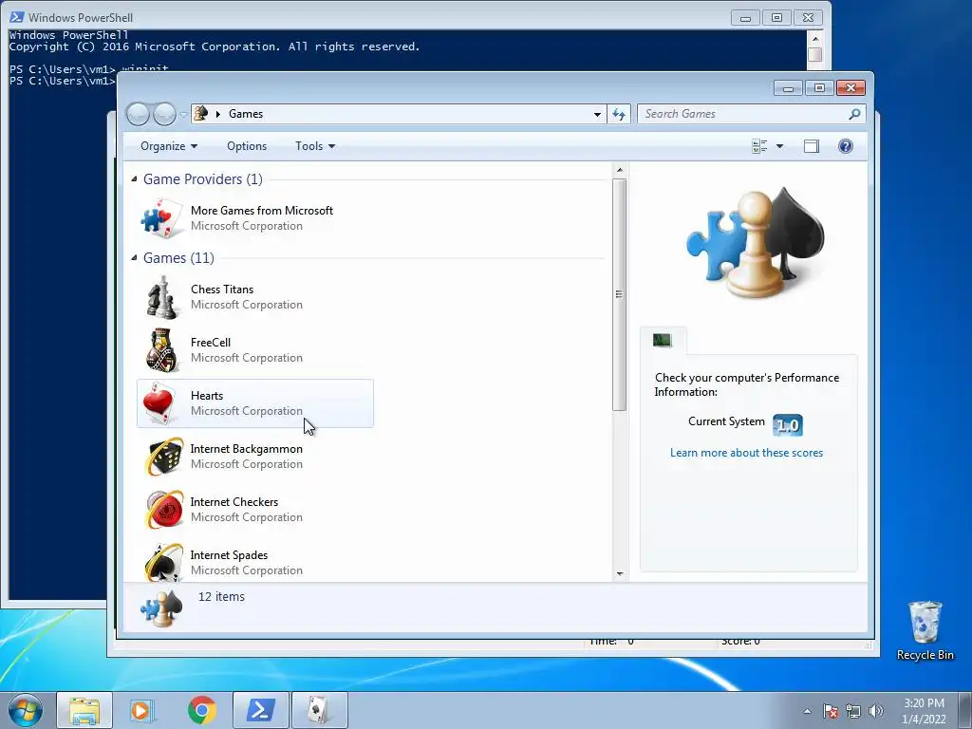Image resolution: width=972 pixels, height=729 pixels.
Task: Click the Internet Checkers title text
Action: pos(234,502)
